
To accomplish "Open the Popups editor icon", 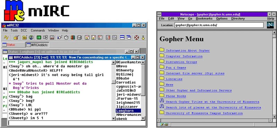I will pos(45,37).
